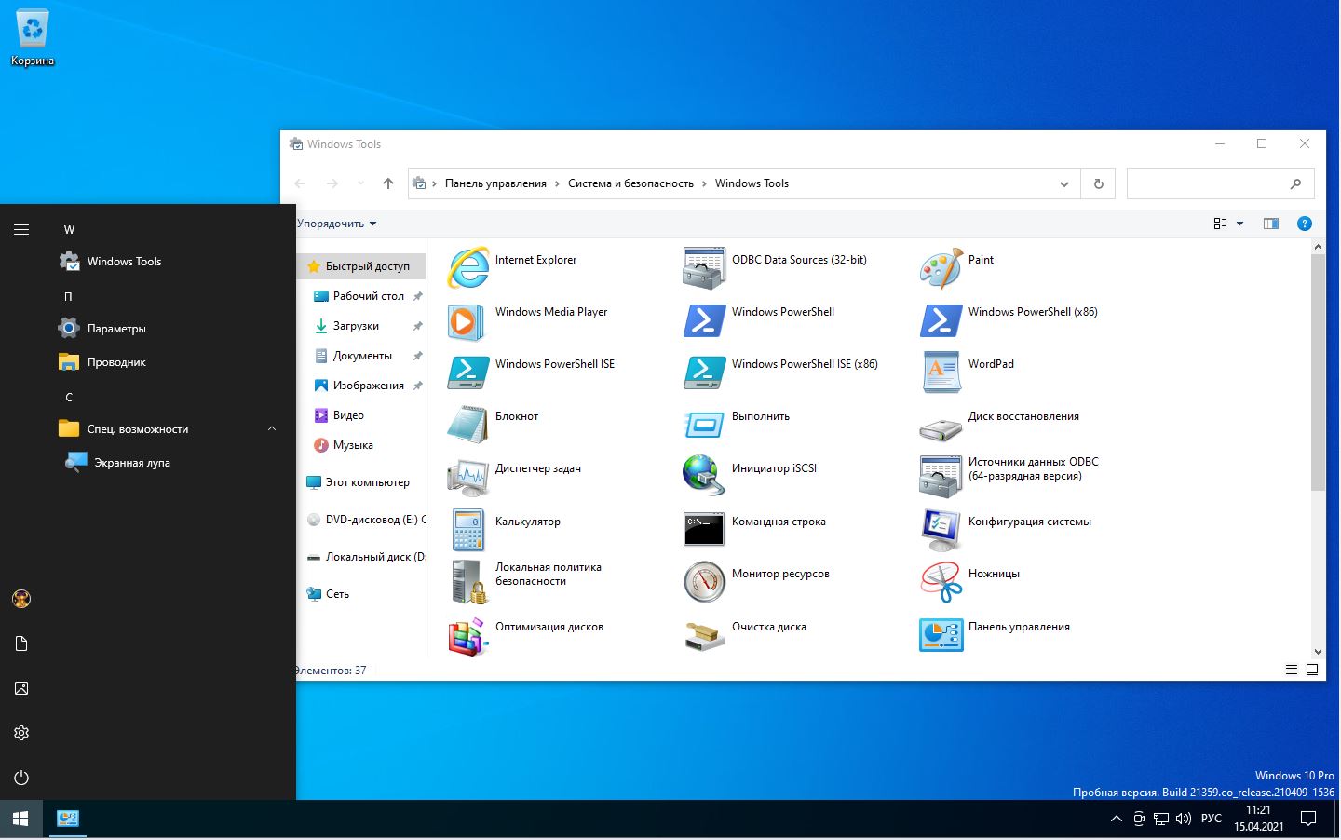Expand address bar history dropdown

click(x=1064, y=184)
